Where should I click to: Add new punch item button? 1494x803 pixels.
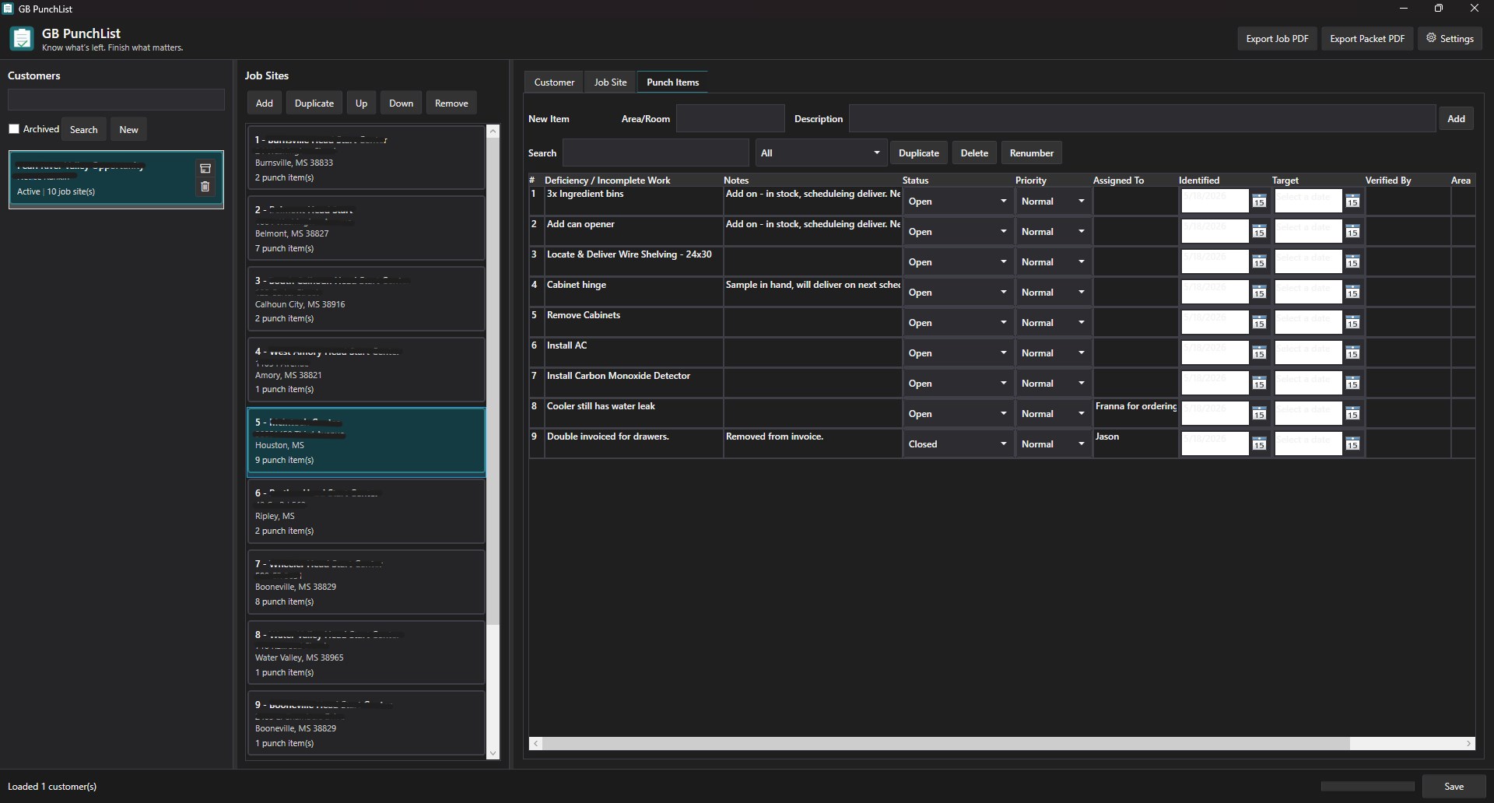pos(1456,118)
